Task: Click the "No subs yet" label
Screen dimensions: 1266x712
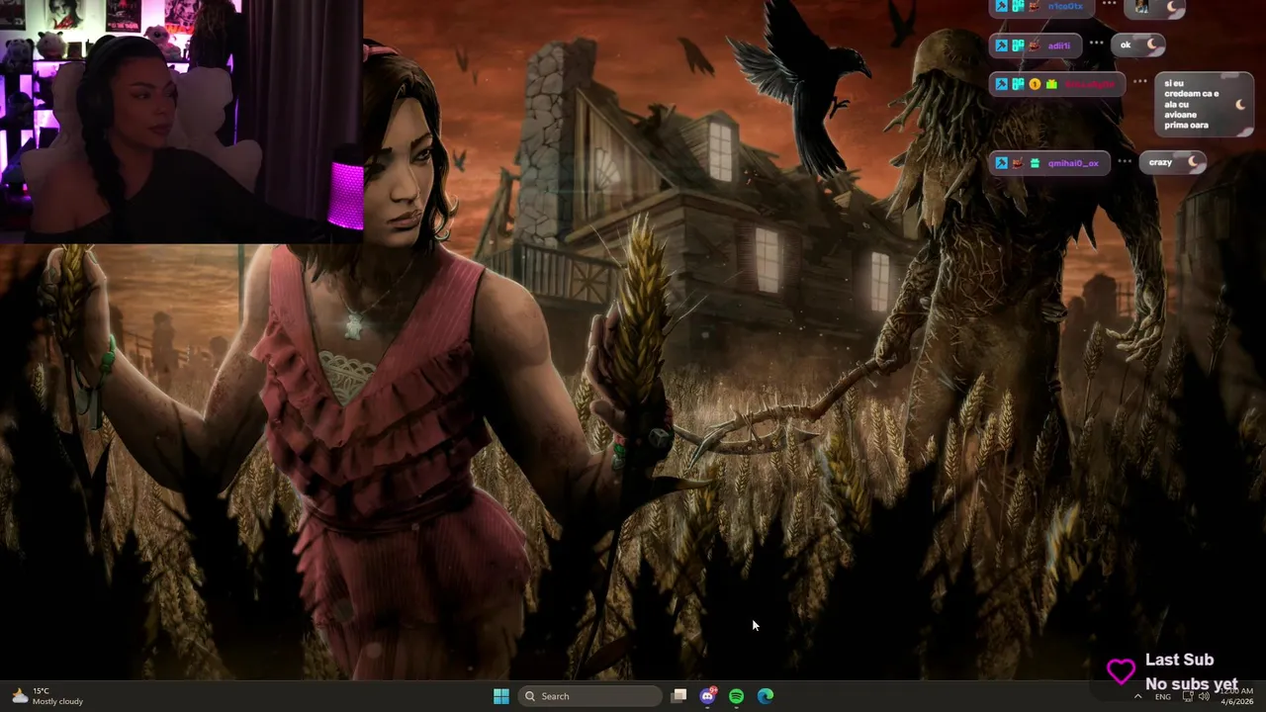Action: pyautogui.click(x=1192, y=684)
